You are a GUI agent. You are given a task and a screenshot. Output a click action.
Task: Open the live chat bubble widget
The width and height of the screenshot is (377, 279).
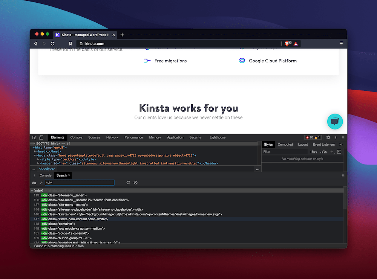335,121
